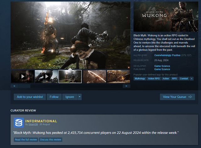Select the RPG tag
The width and height of the screenshot is (201, 148).
[174, 79]
